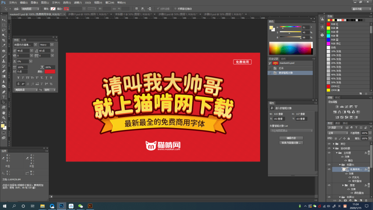
Task: Select the Rectangular Marquee tool
Action: coord(4,25)
